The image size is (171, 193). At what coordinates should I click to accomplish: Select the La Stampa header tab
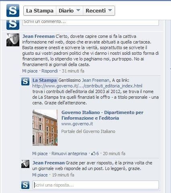(x=40, y=11)
